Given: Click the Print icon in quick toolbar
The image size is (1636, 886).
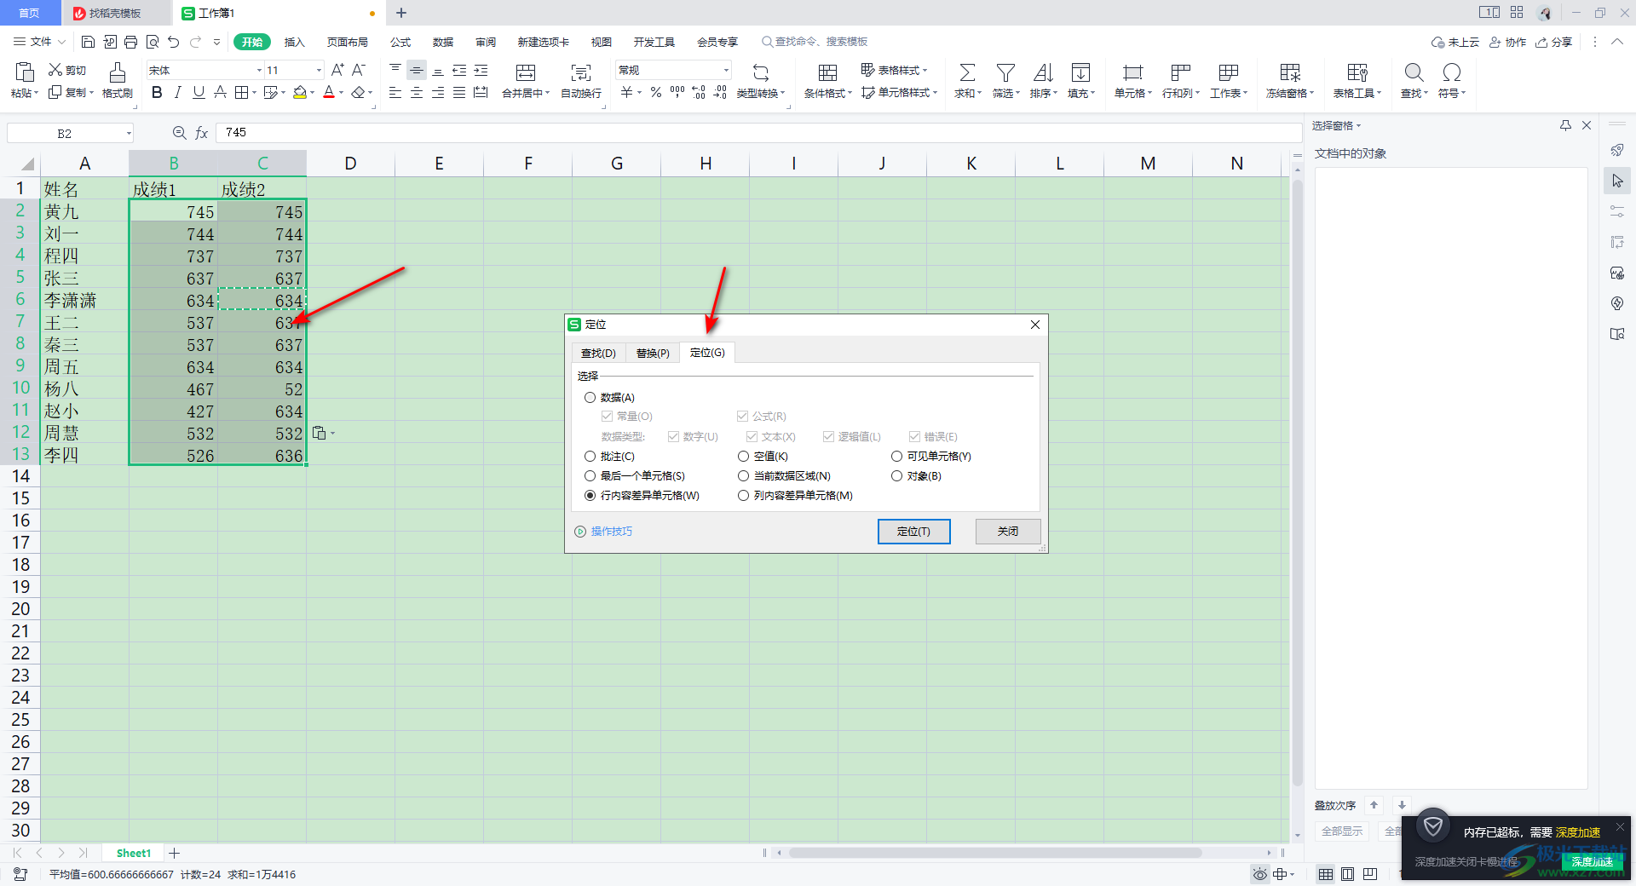Looking at the screenshot, I should (130, 42).
